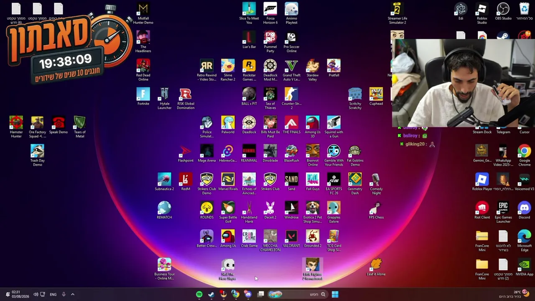Open the REMATCH desktop shortcut
This screenshot has height=301, width=535.
(x=164, y=210)
